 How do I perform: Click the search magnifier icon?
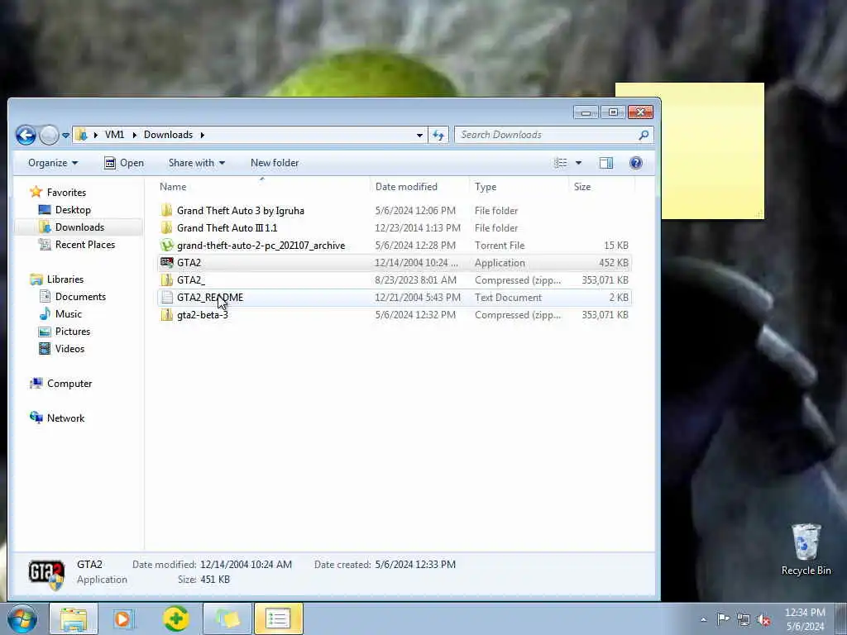pyautogui.click(x=644, y=135)
